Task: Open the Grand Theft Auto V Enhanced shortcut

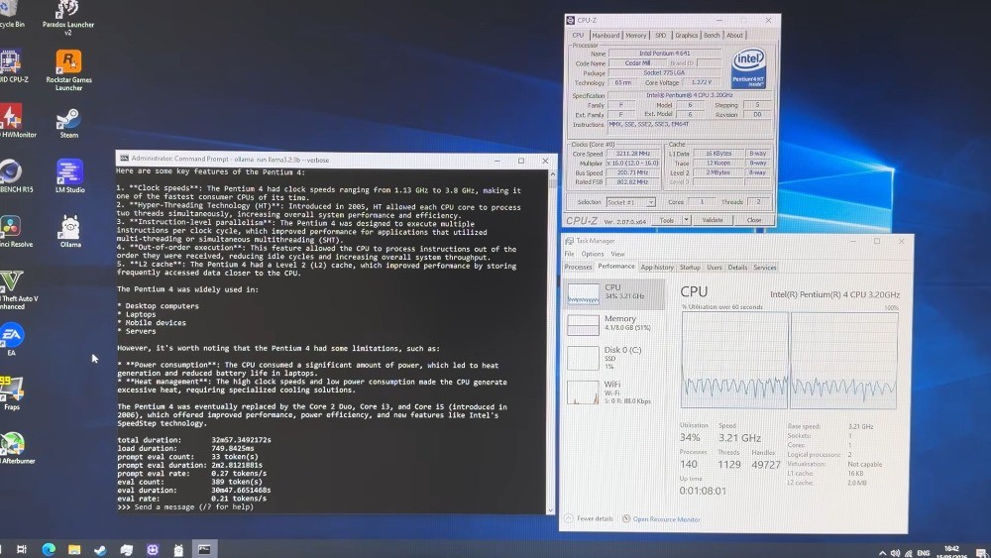Action: coord(16,290)
